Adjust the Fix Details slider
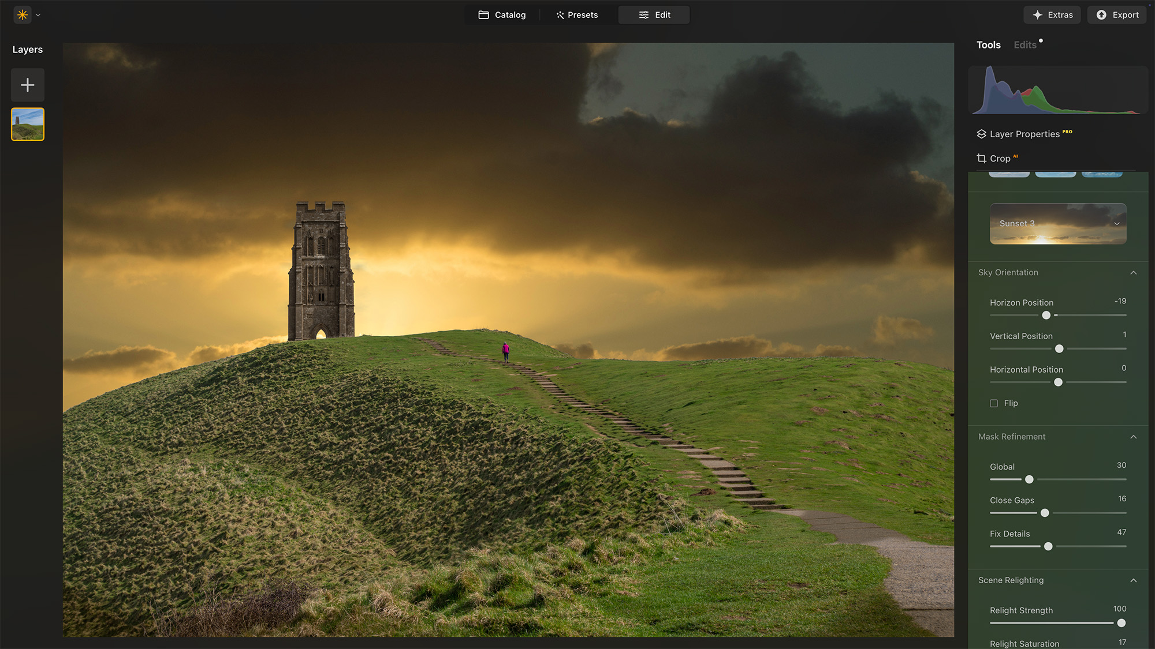Screen dimensions: 1155x649 1048,546
